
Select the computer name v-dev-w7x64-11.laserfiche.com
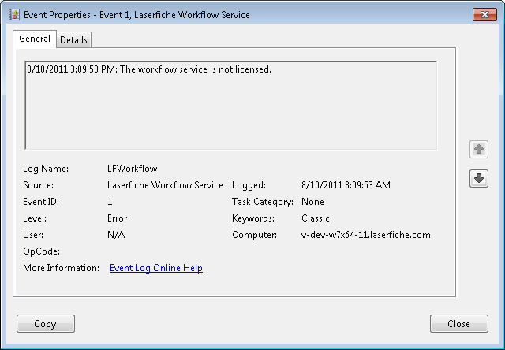pyautogui.click(x=365, y=235)
